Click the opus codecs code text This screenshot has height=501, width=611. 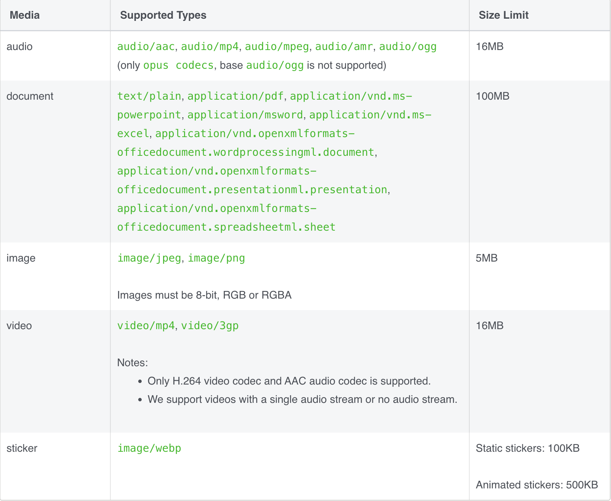(178, 65)
